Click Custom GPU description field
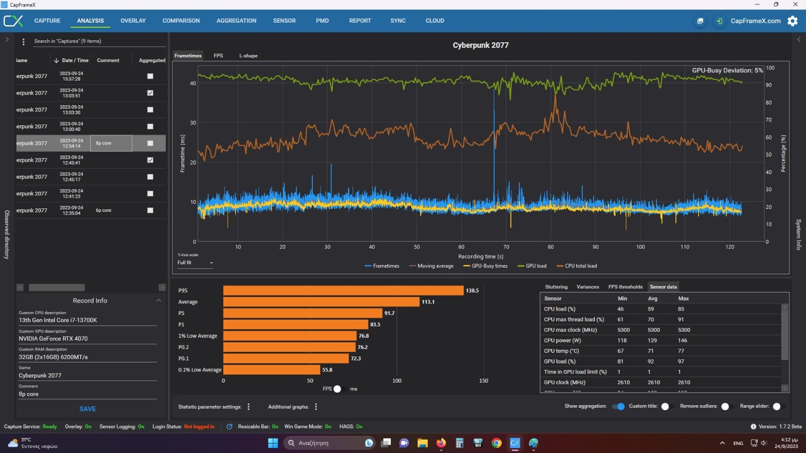The width and height of the screenshot is (806, 453). [x=88, y=339]
